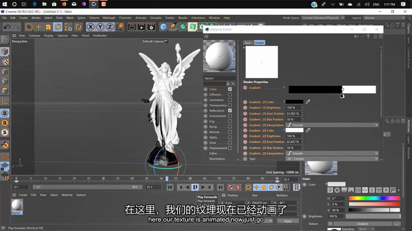This screenshot has width=412, height=231.
Task: Enable the Luminance channel checkbox
Action: pos(230,100)
